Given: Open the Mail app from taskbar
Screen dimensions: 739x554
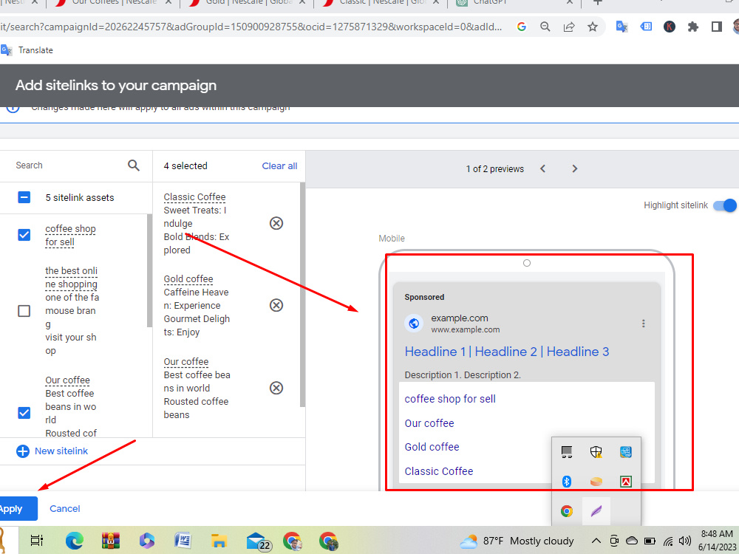Looking at the screenshot, I should 257,541.
